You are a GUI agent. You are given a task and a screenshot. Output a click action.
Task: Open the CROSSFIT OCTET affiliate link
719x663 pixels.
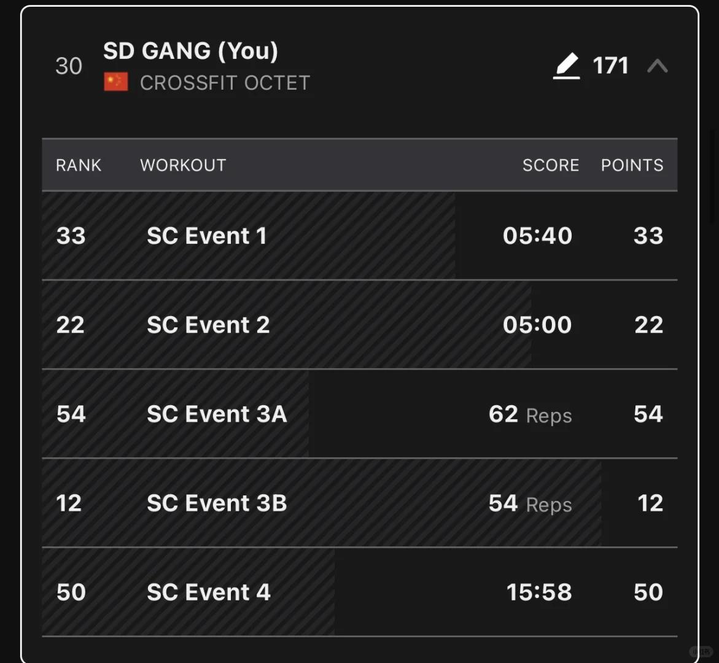[225, 83]
